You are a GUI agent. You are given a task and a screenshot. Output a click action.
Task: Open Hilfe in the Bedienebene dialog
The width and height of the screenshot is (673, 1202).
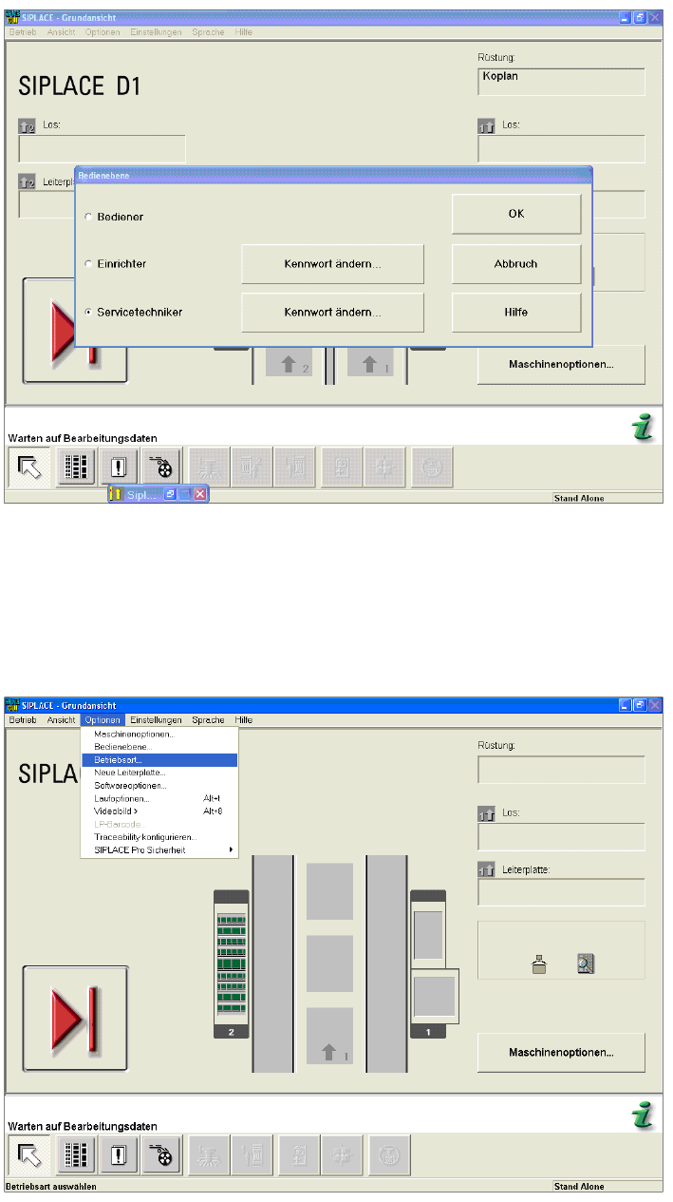click(x=516, y=312)
